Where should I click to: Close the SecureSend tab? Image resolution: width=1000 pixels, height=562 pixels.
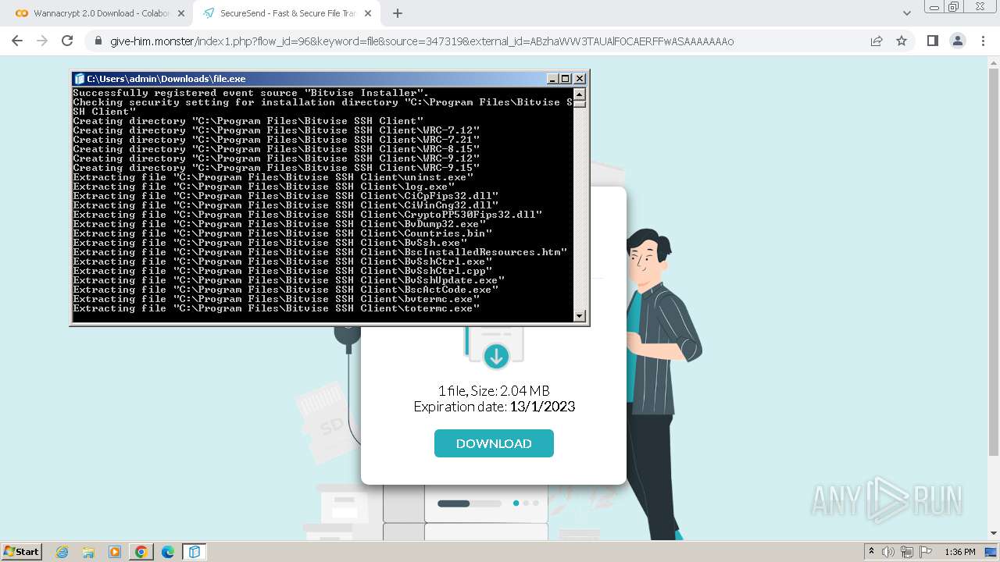pos(368,13)
